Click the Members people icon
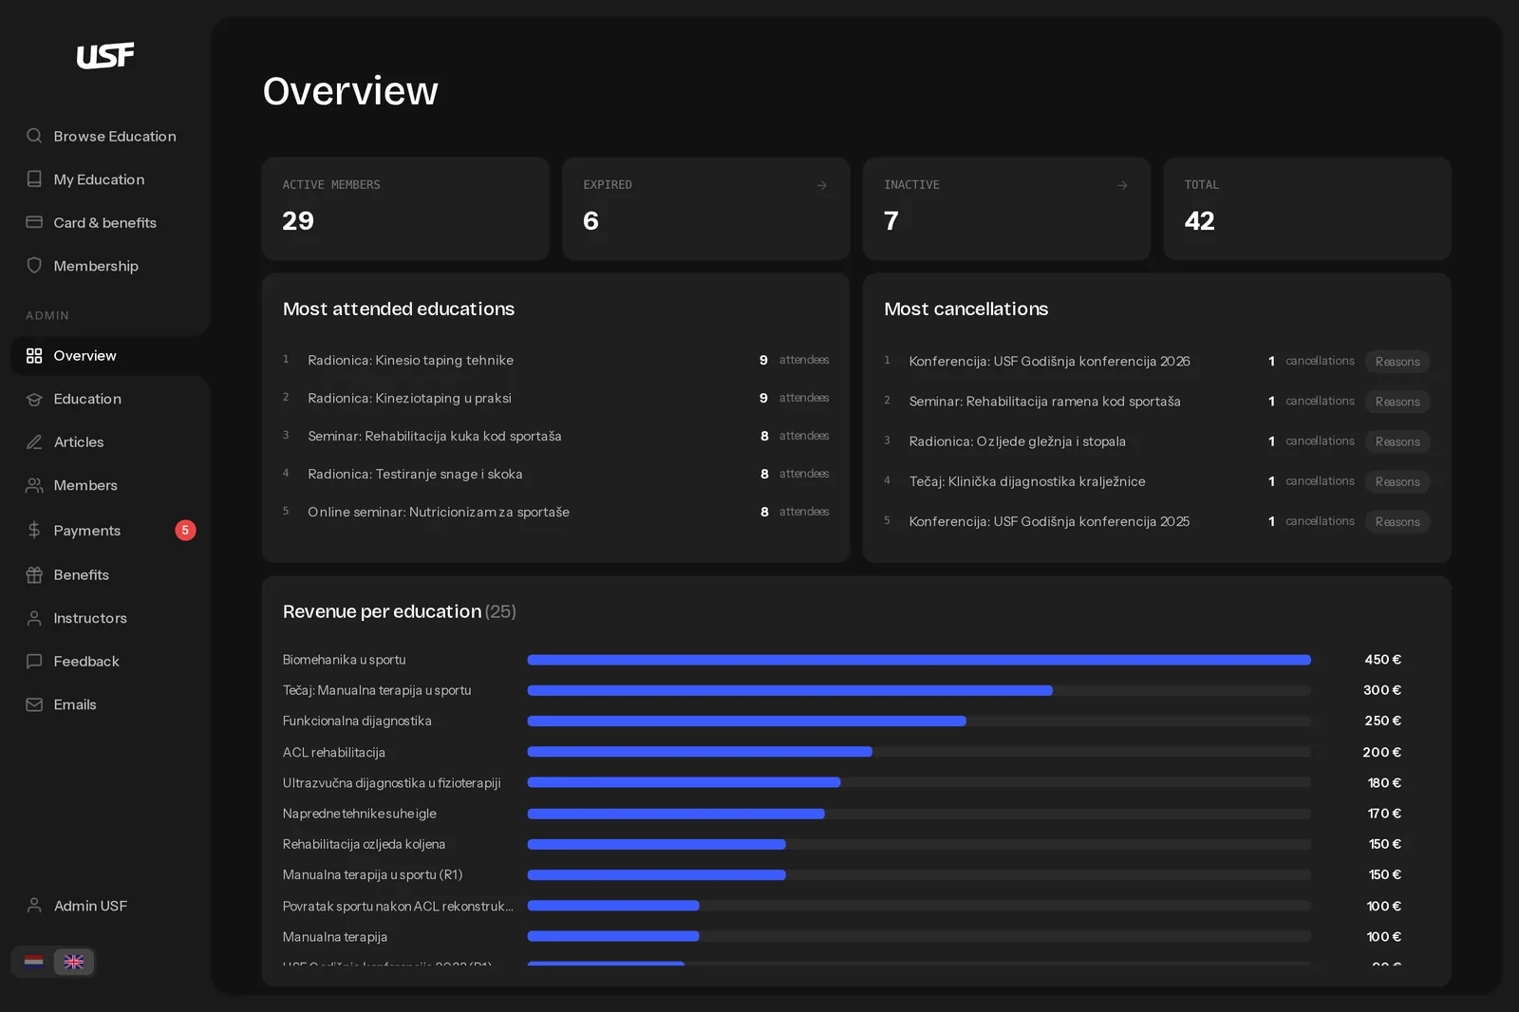The width and height of the screenshot is (1519, 1012). click(x=34, y=485)
